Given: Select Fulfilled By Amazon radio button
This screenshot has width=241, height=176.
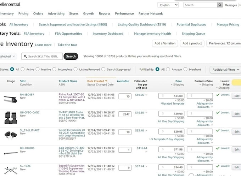Looking at the screenshot, I should (x=168, y=69).
